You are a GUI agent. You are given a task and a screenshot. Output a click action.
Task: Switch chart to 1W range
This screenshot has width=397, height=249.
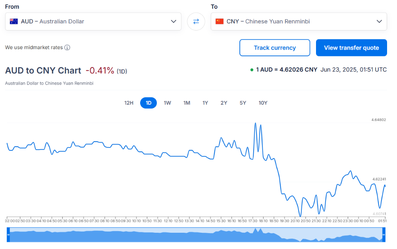tap(168, 103)
